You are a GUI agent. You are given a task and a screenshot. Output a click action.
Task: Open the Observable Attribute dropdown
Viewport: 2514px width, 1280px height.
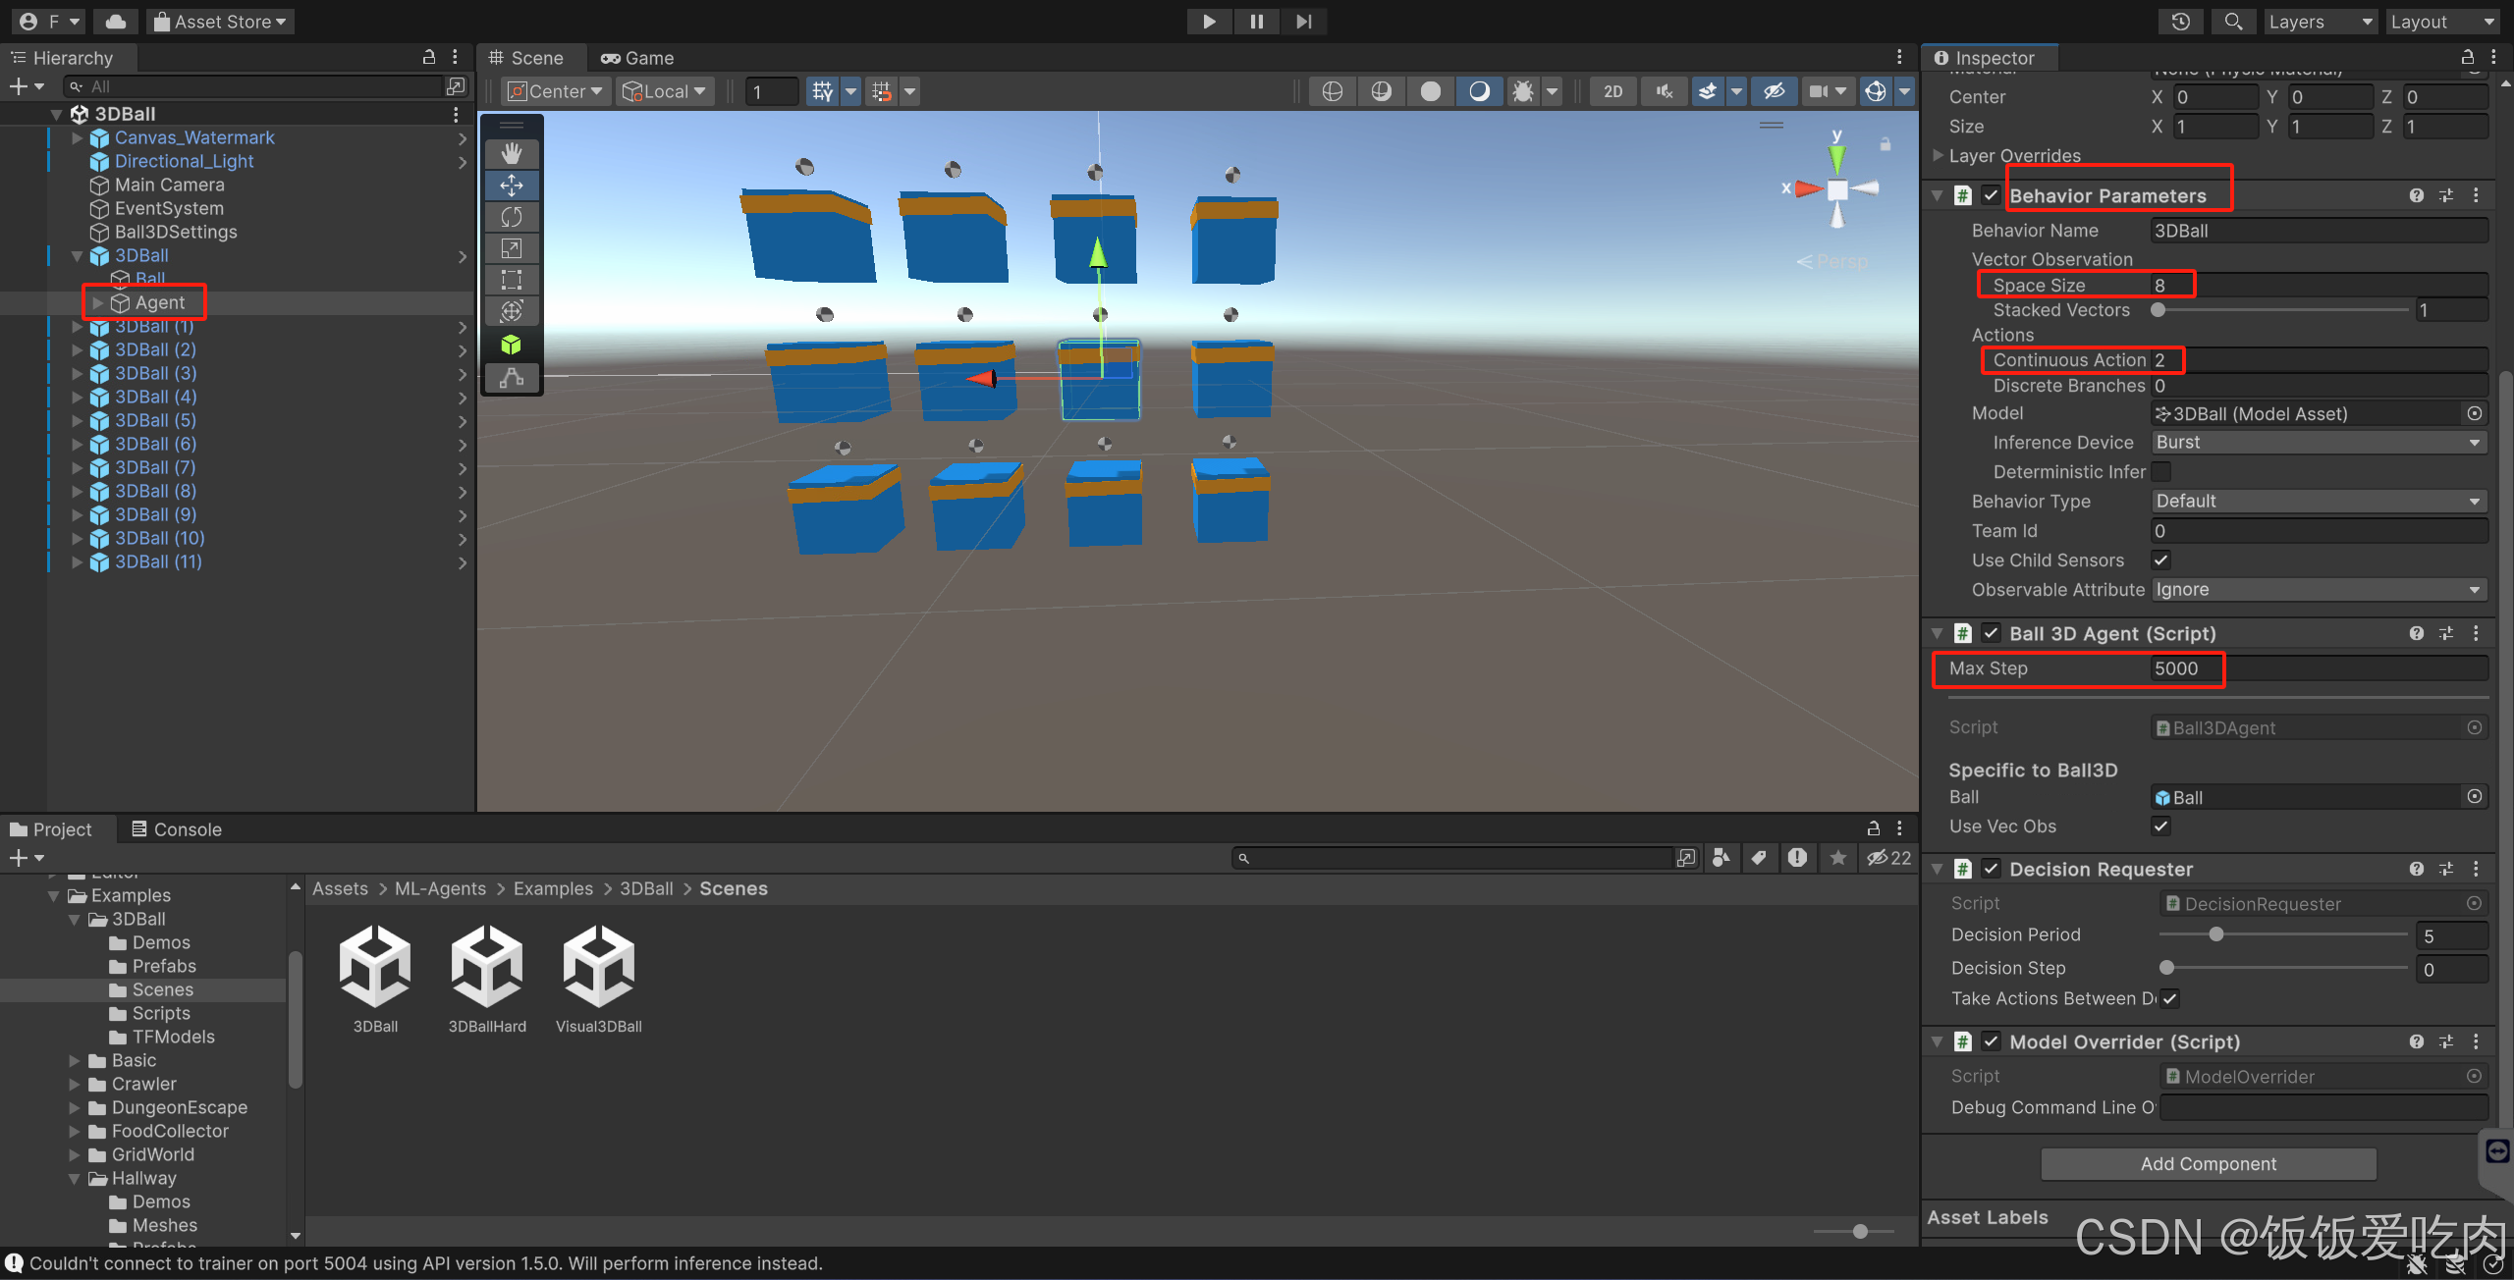[2319, 590]
